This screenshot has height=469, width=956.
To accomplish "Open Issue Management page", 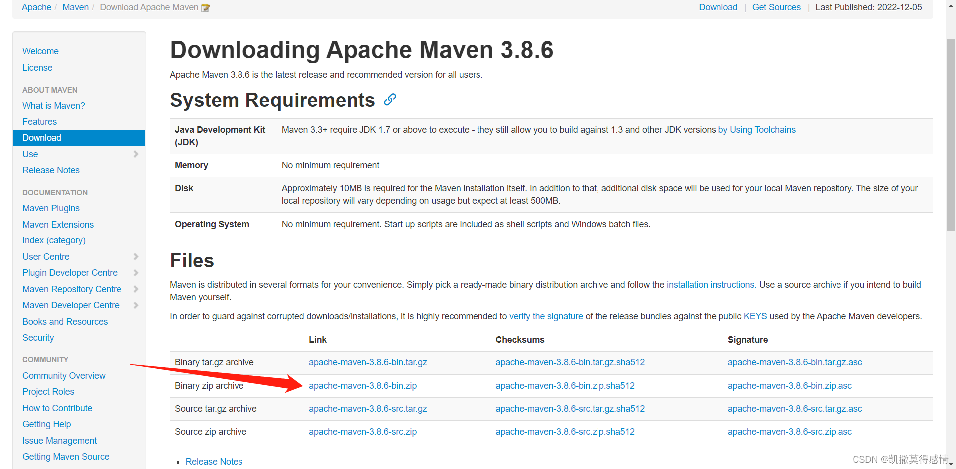I will [x=59, y=441].
